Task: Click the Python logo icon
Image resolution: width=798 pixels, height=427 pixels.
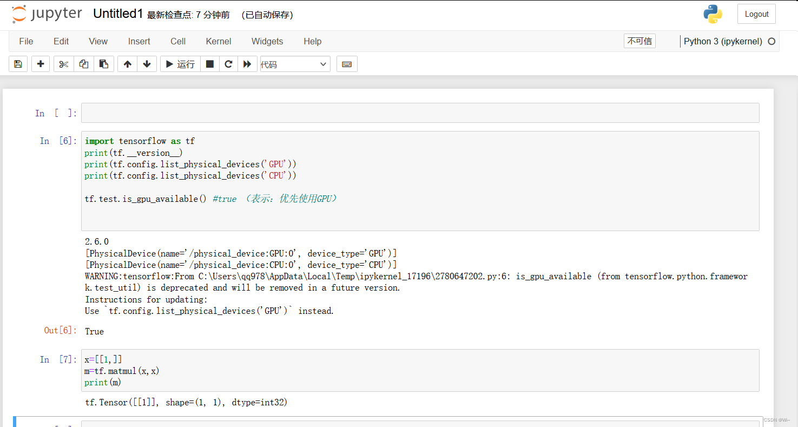Action: pos(713,14)
